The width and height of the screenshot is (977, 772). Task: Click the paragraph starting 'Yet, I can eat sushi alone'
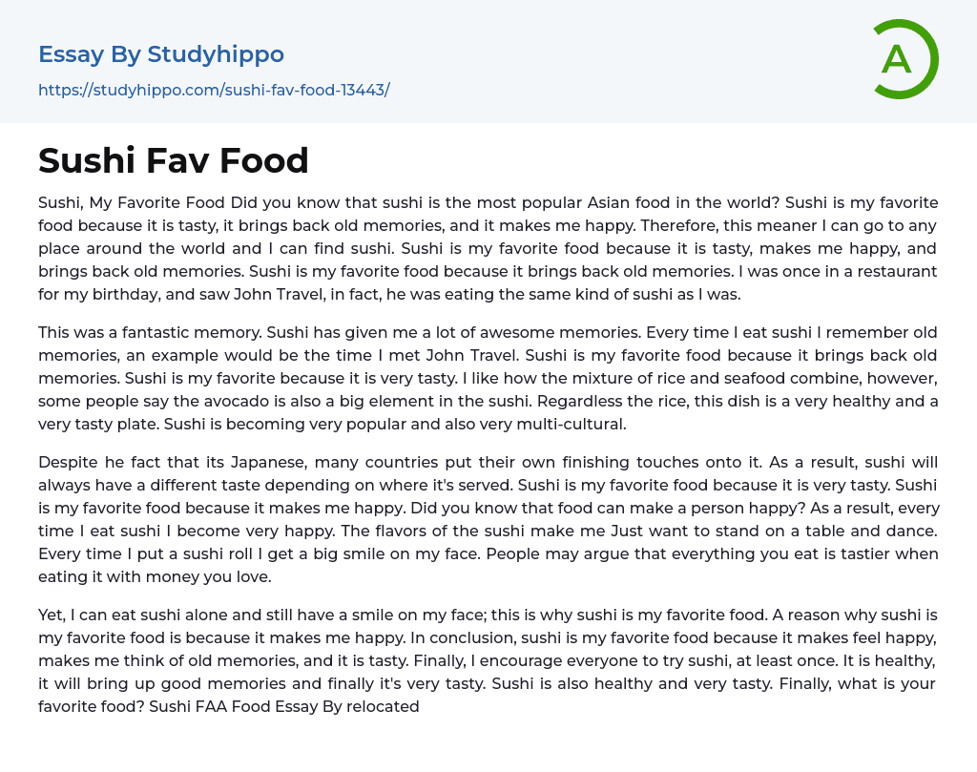point(488,660)
